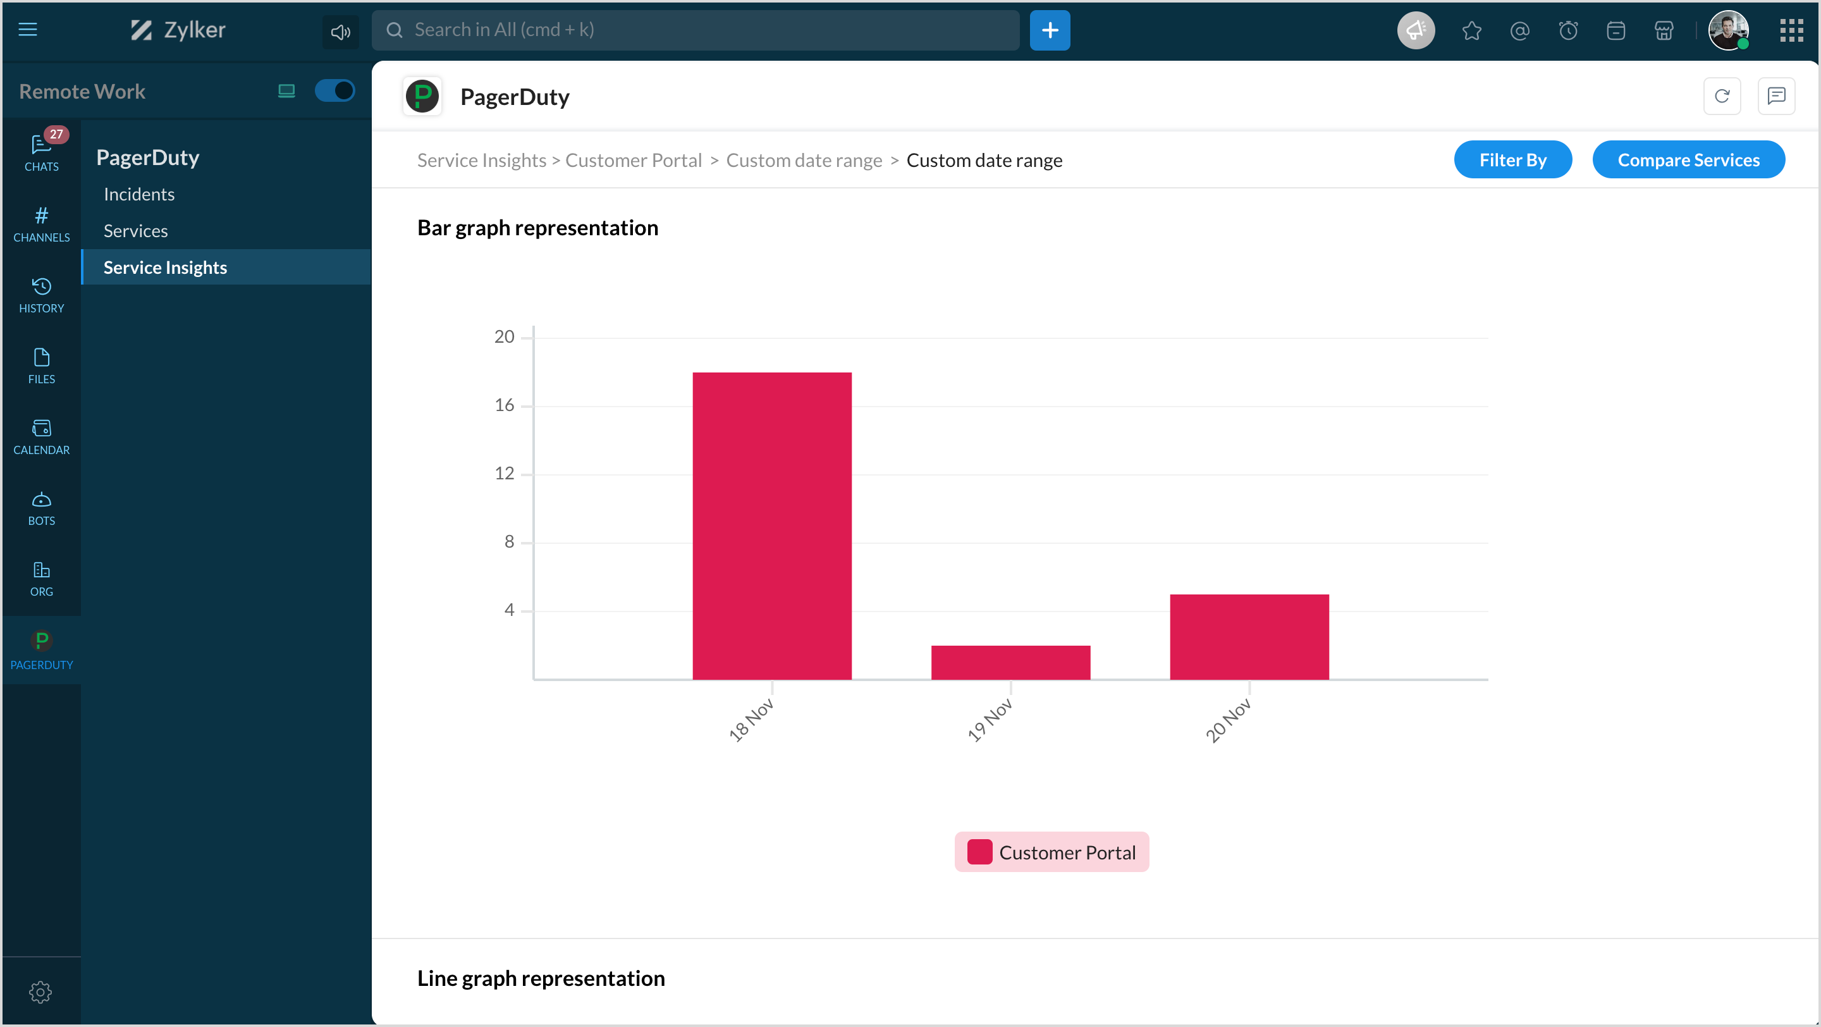Screen dimensions: 1821x1027
Task: Open History in the sidebar
Action: coord(42,295)
